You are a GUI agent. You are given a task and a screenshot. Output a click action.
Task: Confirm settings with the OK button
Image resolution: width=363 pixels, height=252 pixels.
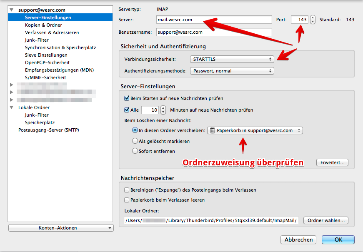coord(338,240)
